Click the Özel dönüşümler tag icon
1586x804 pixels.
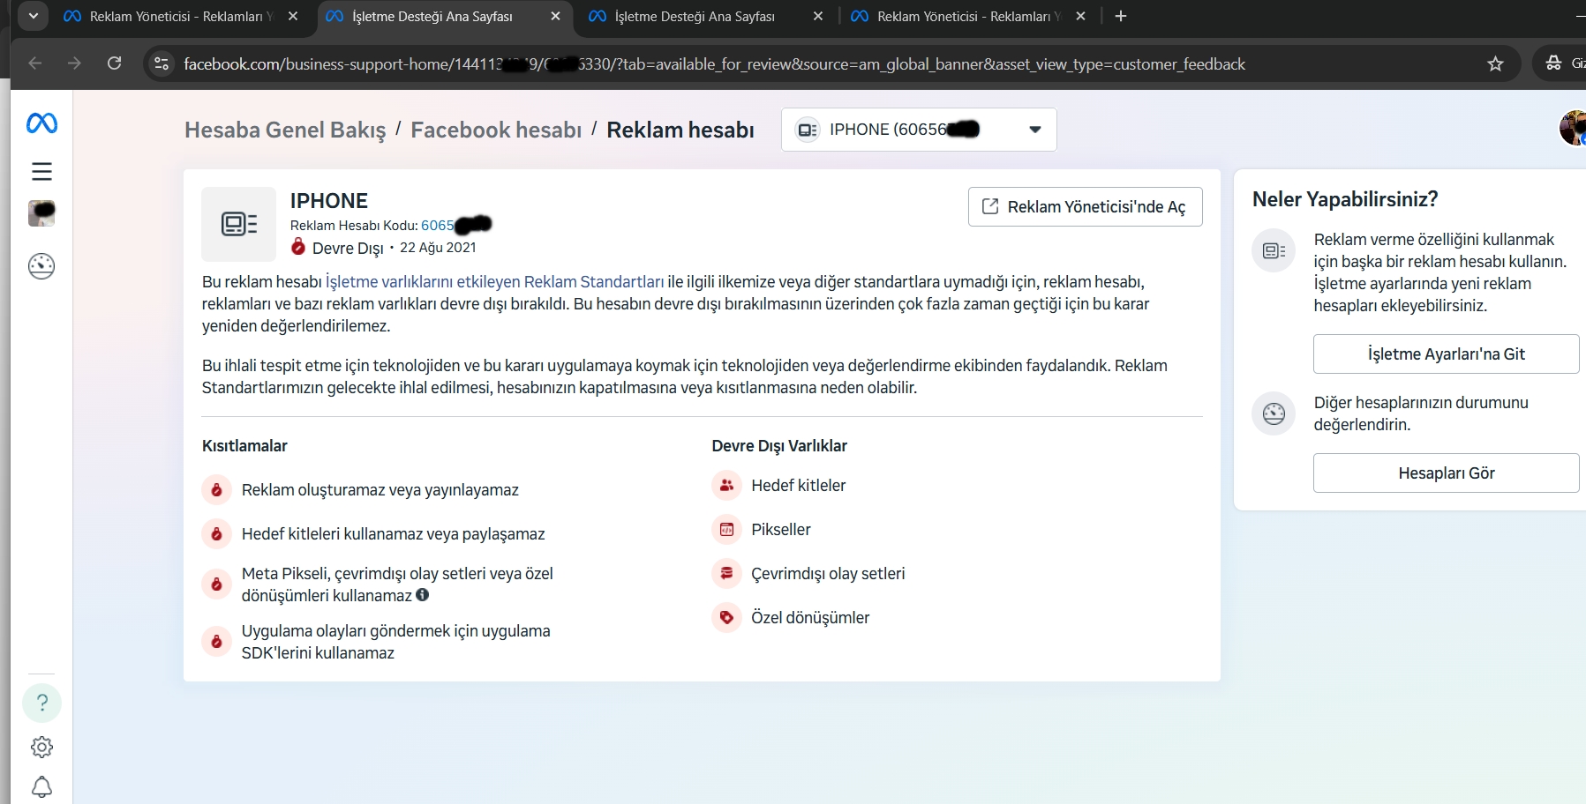726,617
